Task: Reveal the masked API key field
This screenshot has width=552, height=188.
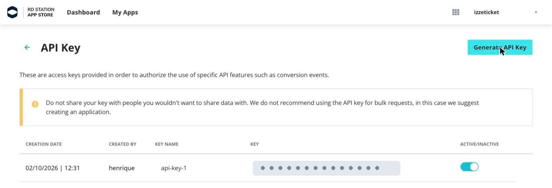Action: click(x=326, y=168)
